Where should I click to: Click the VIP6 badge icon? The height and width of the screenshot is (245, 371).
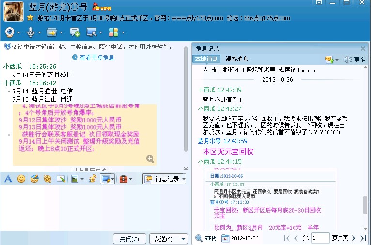102,7
